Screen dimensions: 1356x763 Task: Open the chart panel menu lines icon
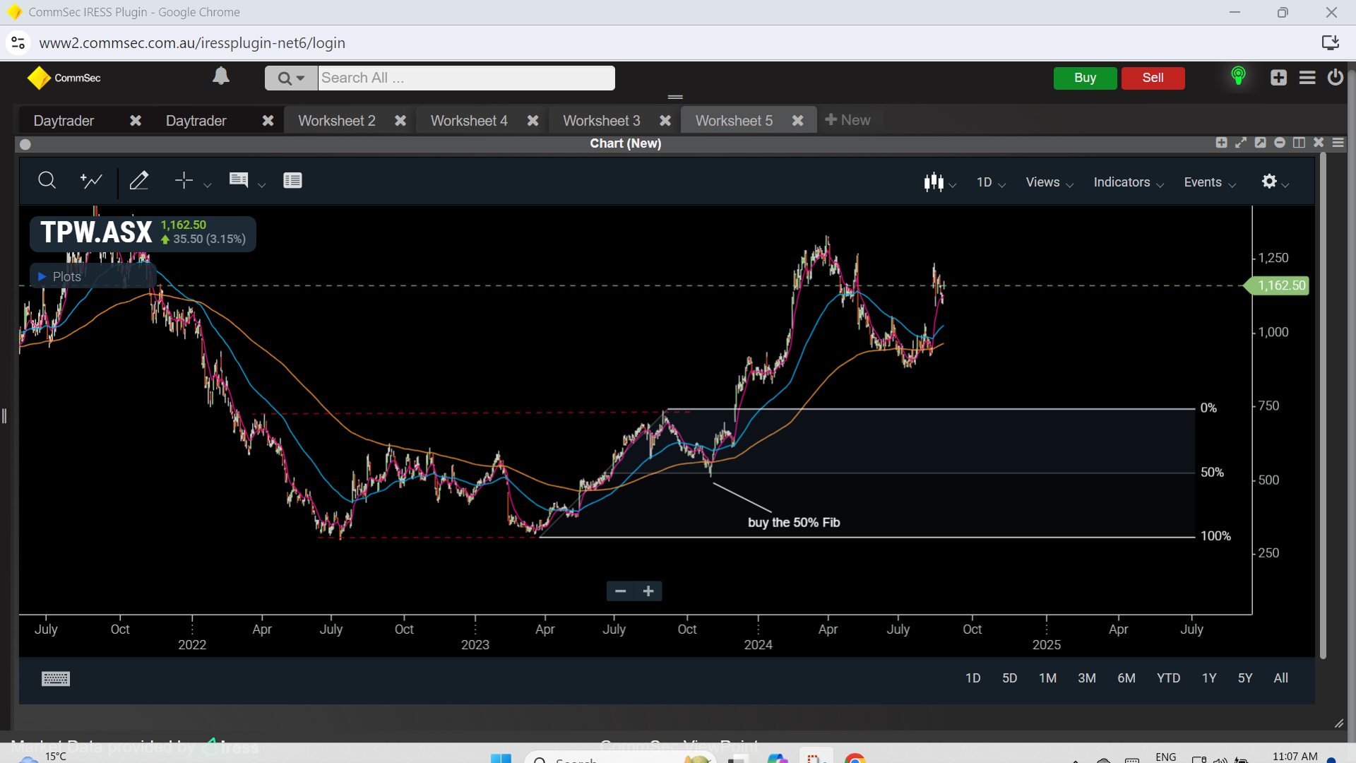pyautogui.click(x=1338, y=143)
